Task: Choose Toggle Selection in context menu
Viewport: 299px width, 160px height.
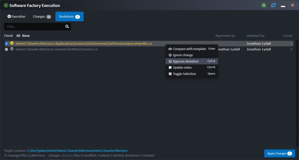Action: click(x=192, y=74)
